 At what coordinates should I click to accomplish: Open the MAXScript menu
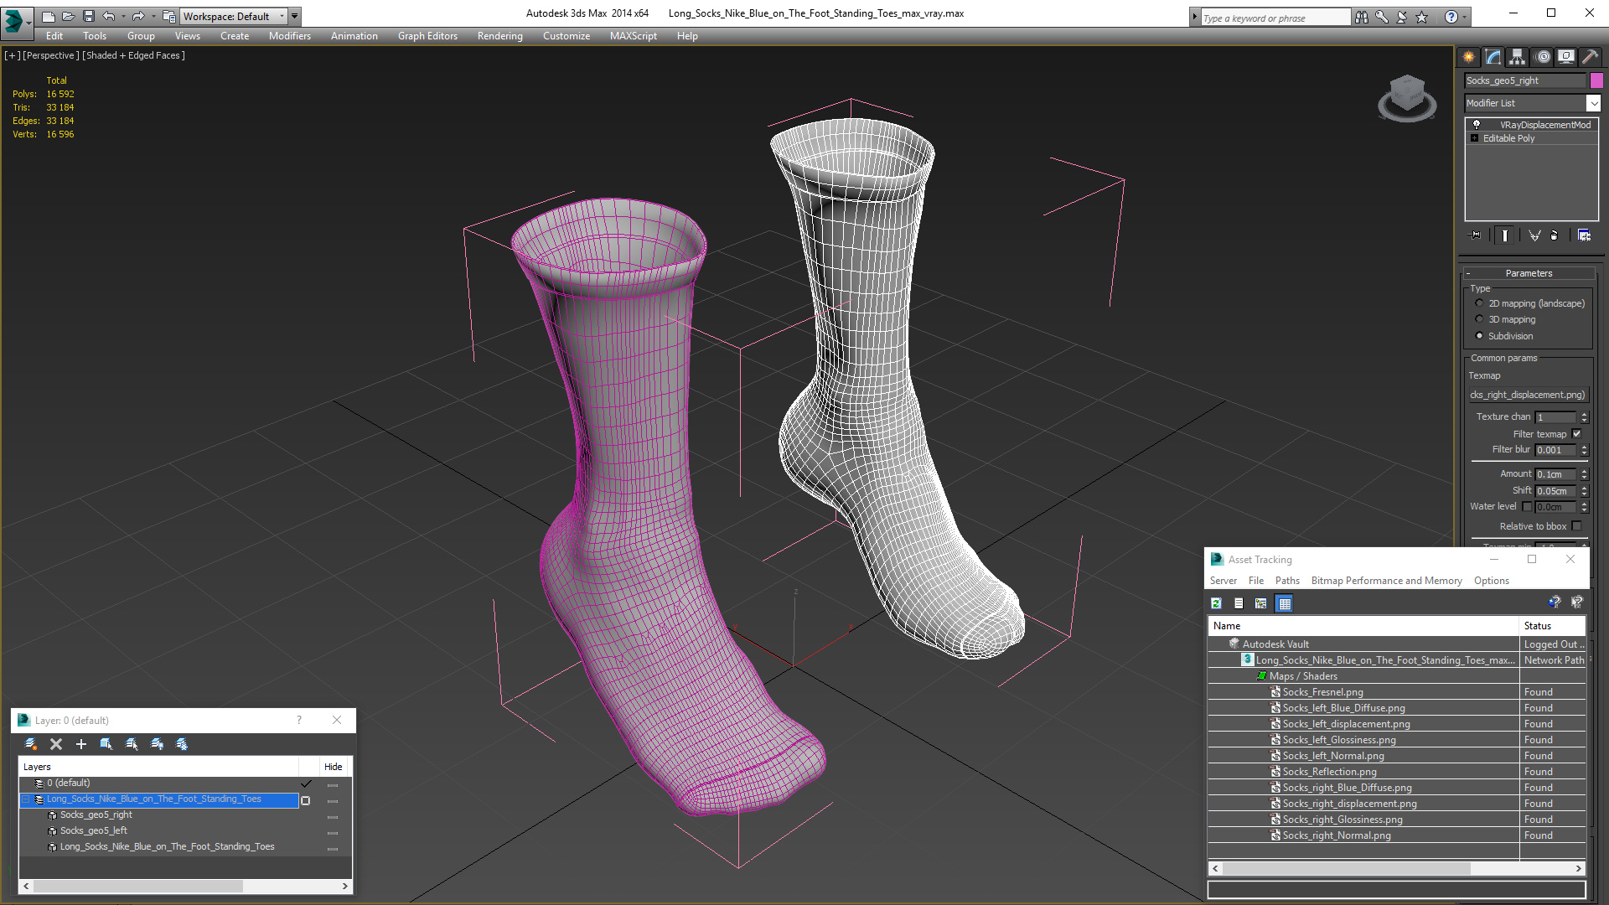click(633, 36)
